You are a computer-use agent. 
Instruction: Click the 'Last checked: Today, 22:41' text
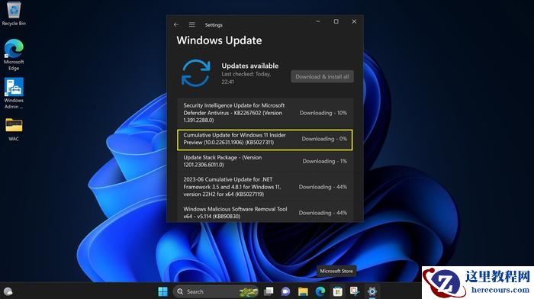246,78
